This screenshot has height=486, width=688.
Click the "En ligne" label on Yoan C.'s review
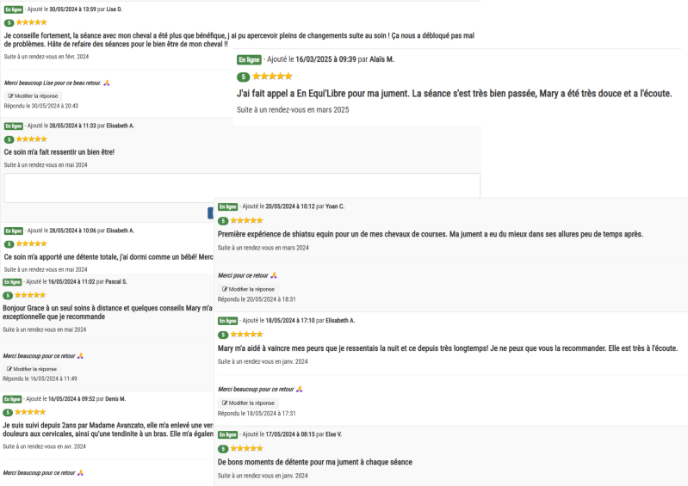(227, 206)
